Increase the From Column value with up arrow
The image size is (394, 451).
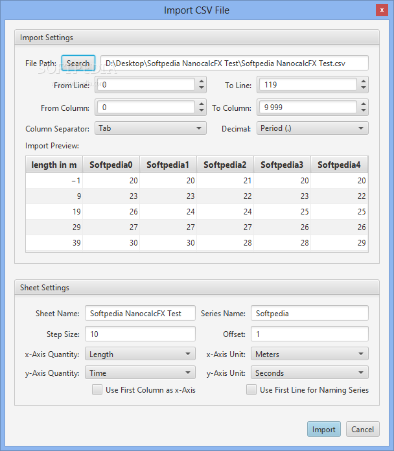(x=202, y=104)
